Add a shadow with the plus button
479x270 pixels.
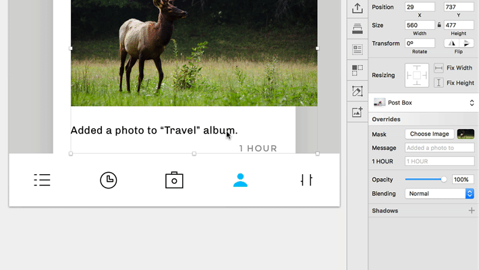click(x=472, y=211)
